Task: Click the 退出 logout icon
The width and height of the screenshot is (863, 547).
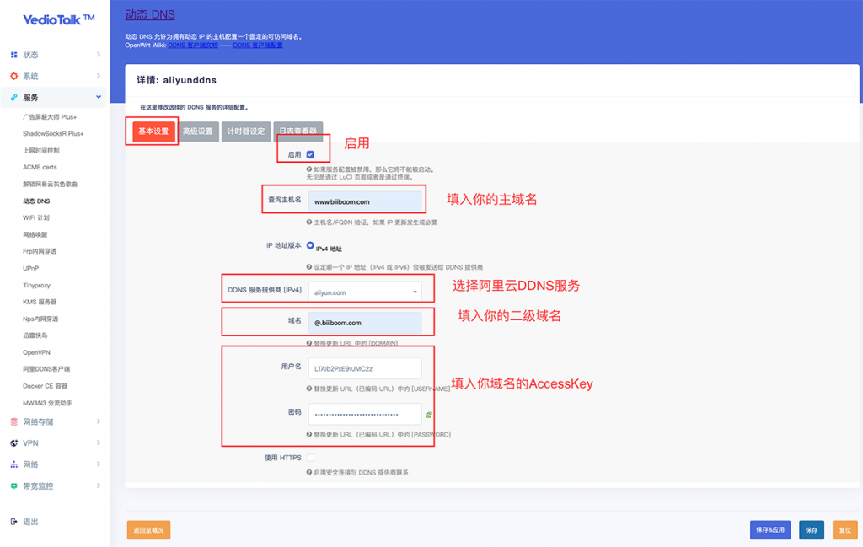Action: (x=13, y=522)
